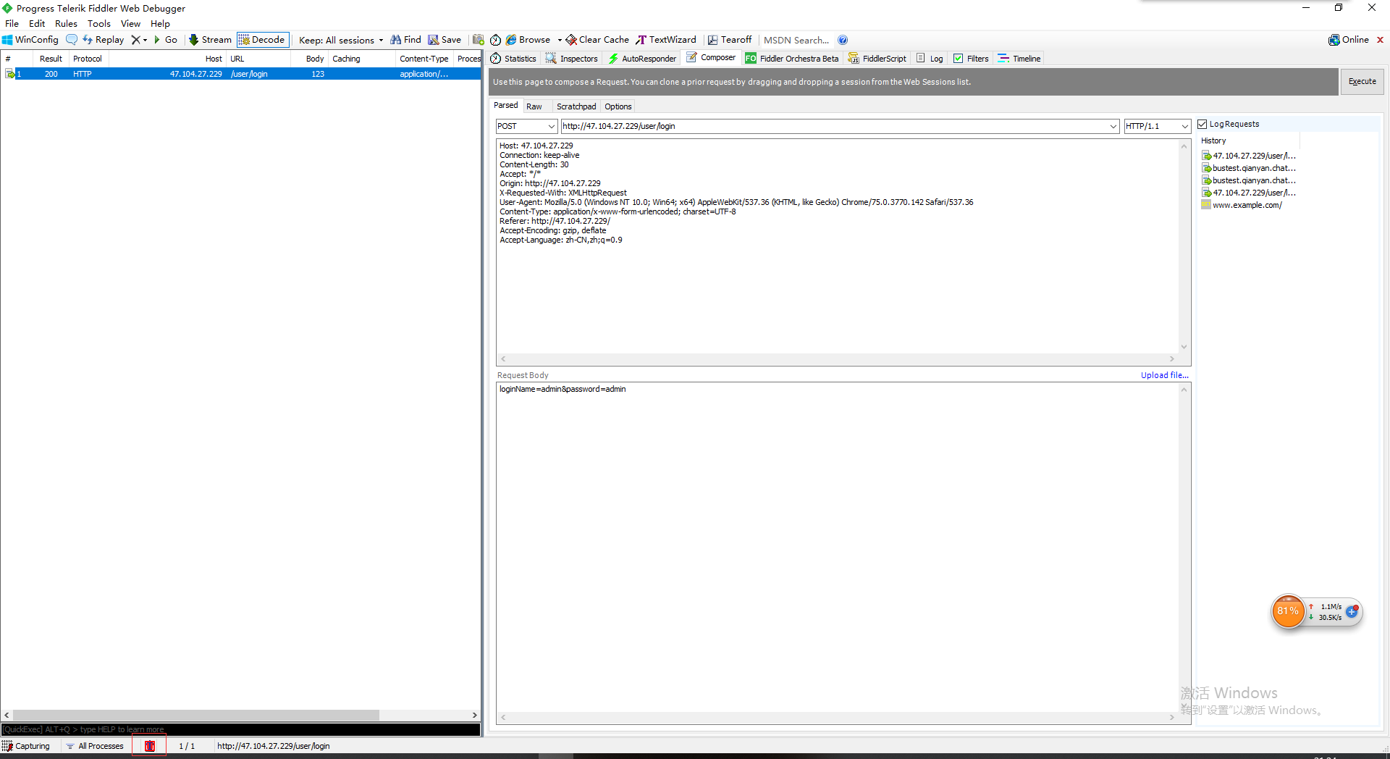Viewport: 1390px width, 759px height.
Task: Open the TextWizard tool
Action: (666, 40)
